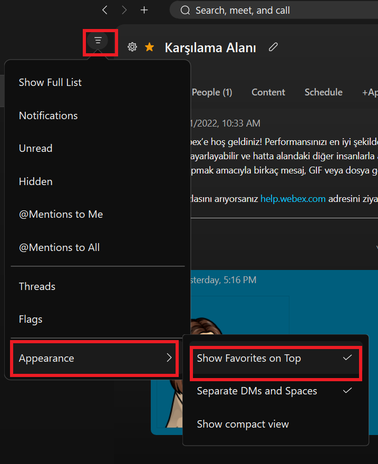Open the help.webex.com link
This screenshot has width=378, height=464.
[x=293, y=199]
